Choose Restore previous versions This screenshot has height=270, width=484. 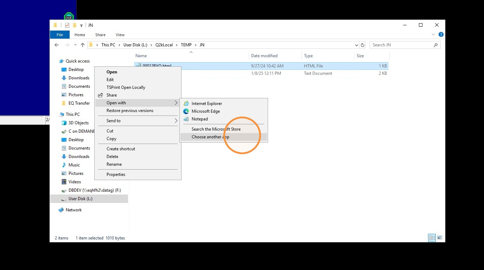[x=138, y=111]
